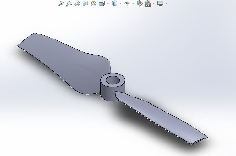Expand the Hide/Show Items dropdown arrow
The height and width of the screenshot is (156, 236).
133,3
